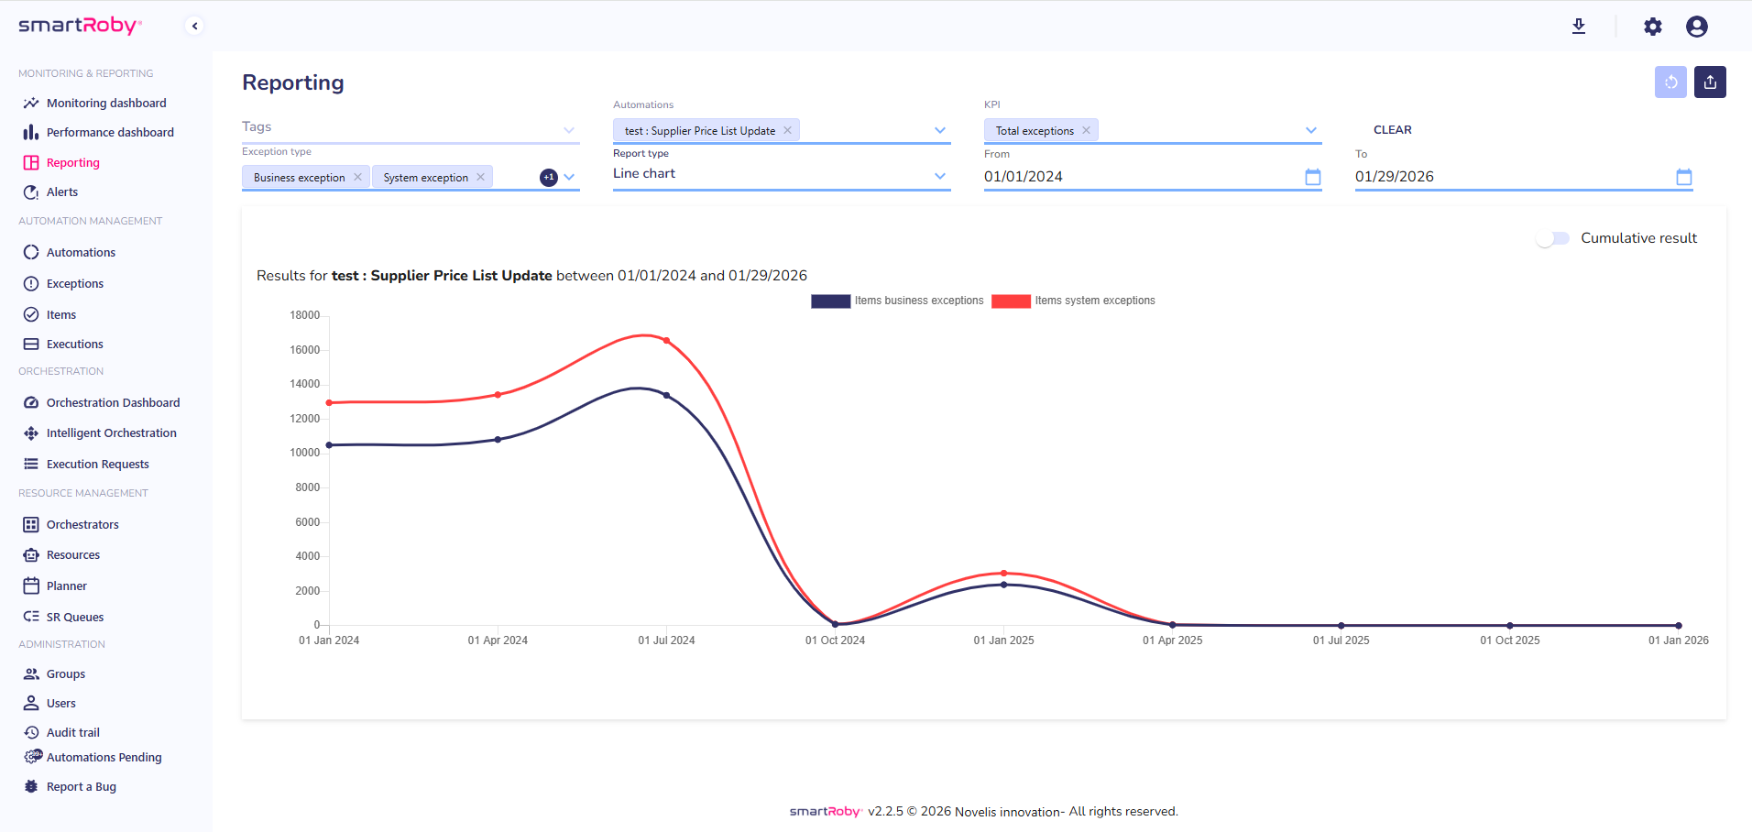This screenshot has height=832, width=1752.
Task: Open settings gear icon
Action: coord(1652,27)
